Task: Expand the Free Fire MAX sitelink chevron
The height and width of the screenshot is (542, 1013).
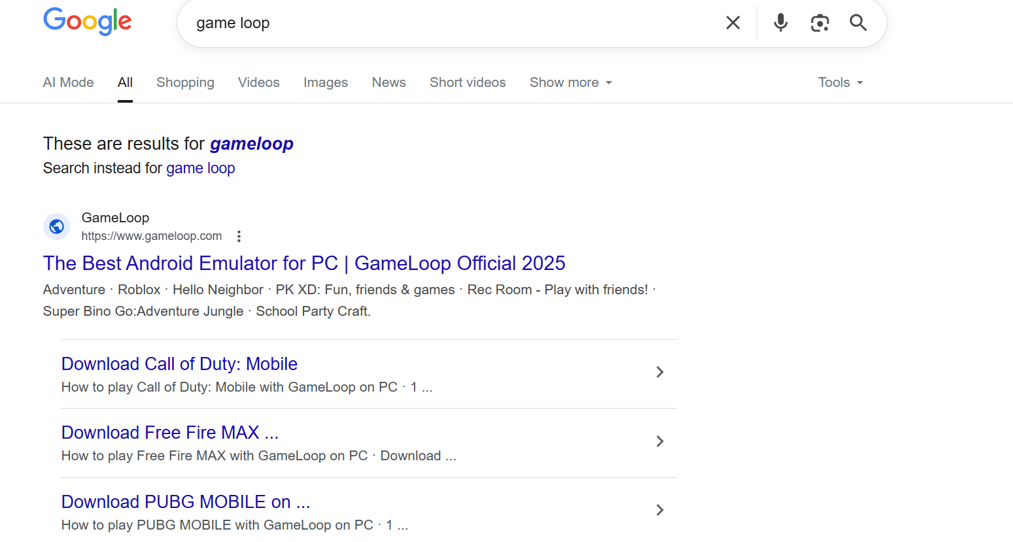Action: [660, 441]
